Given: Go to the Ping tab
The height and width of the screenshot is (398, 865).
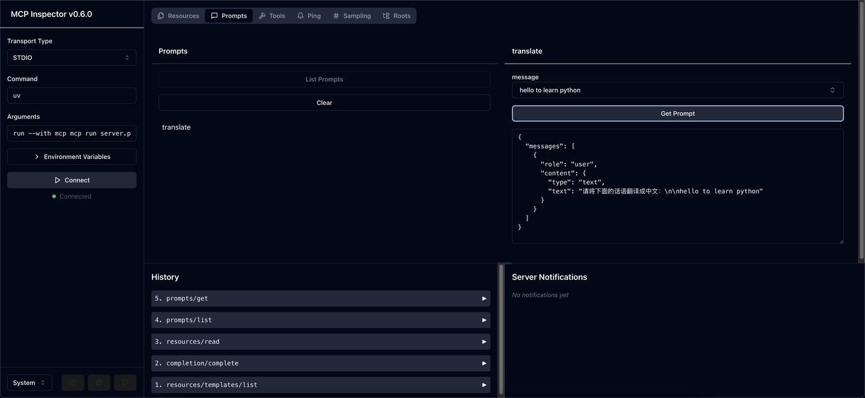Looking at the screenshot, I should click(309, 16).
